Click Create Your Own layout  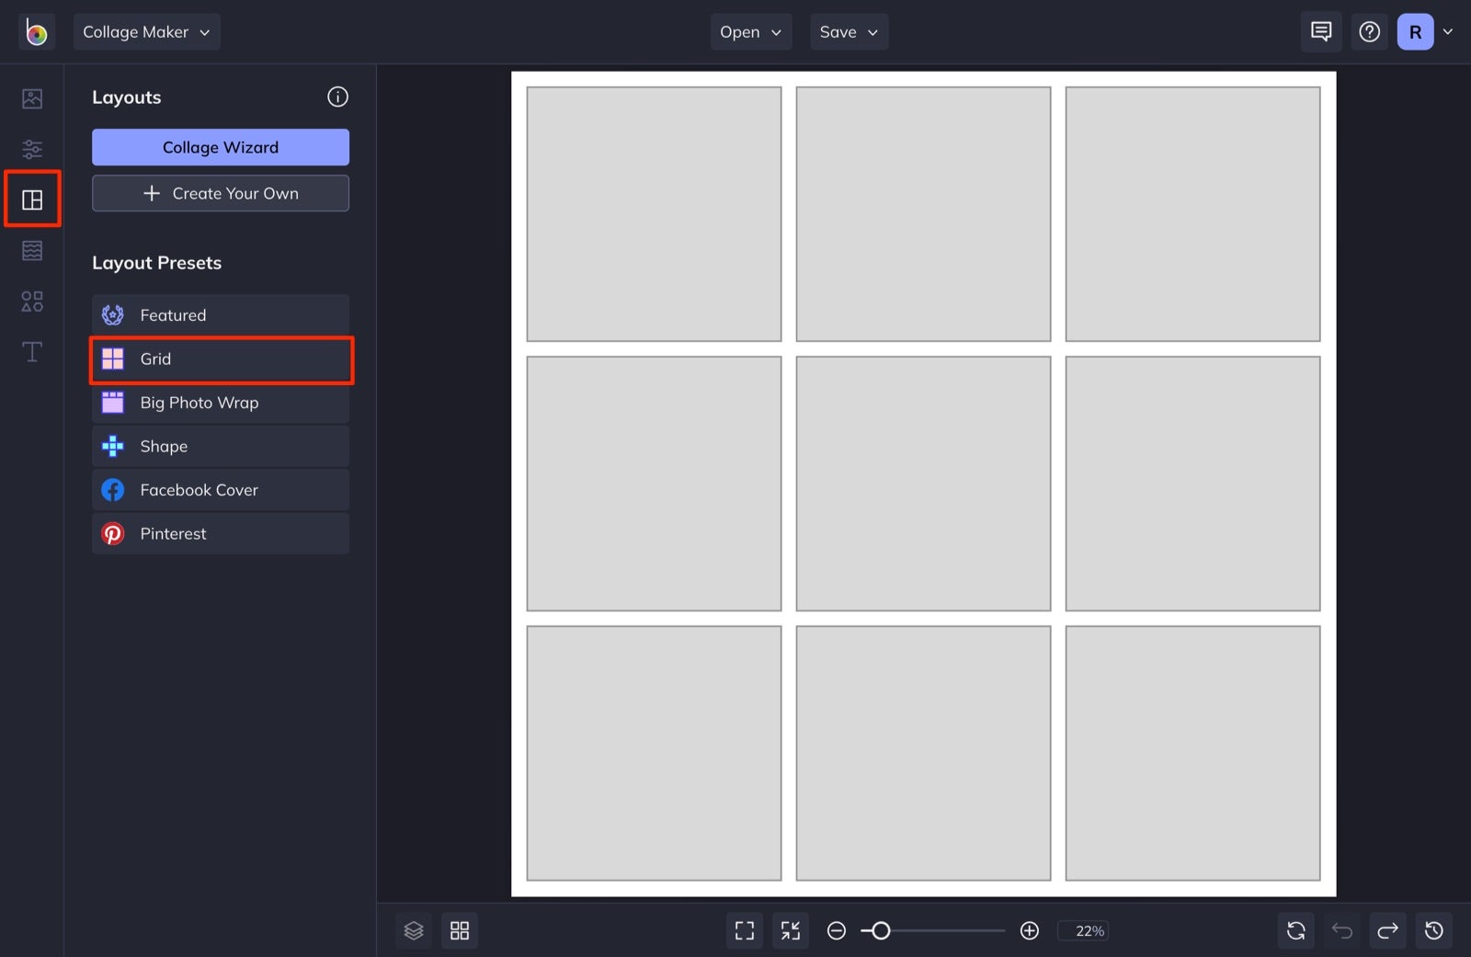click(220, 193)
